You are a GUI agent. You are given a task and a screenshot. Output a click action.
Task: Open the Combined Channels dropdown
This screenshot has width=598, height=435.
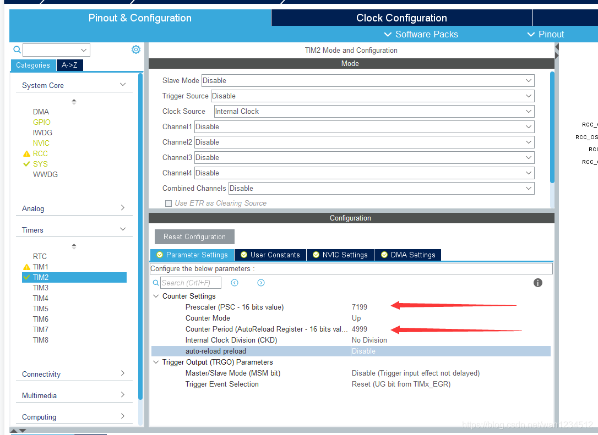(381, 188)
